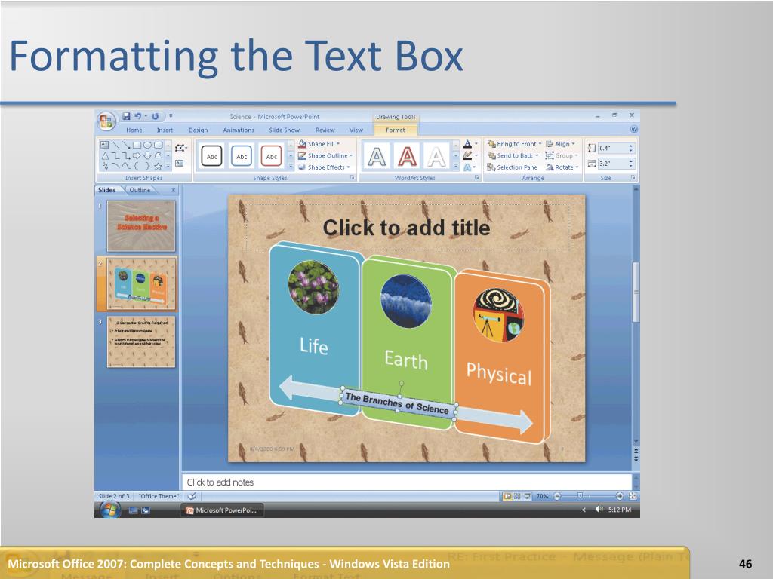The height and width of the screenshot is (579, 773).
Task: Open the Shape Fill dropdown
Action: click(319, 144)
